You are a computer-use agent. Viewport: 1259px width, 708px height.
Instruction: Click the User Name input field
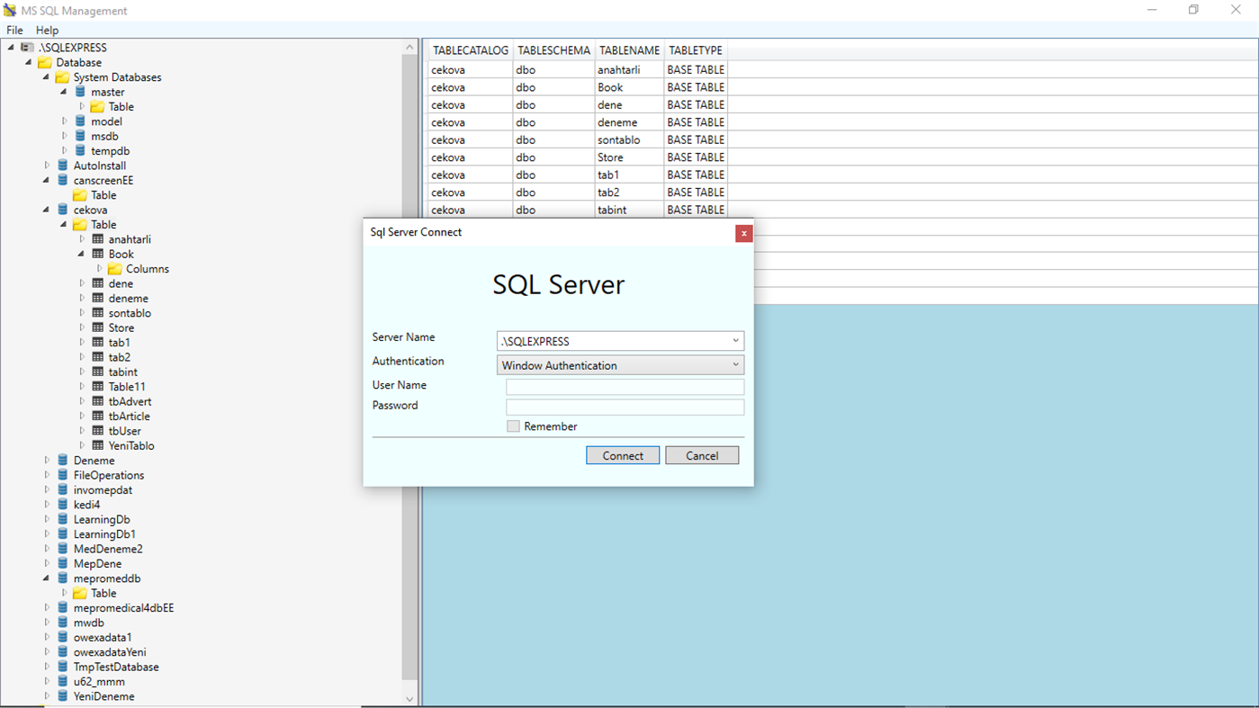pos(625,387)
